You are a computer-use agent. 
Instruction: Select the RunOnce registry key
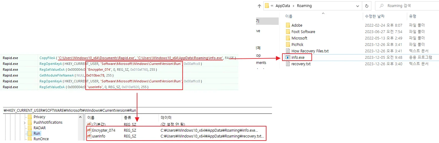tap(41, 139)
